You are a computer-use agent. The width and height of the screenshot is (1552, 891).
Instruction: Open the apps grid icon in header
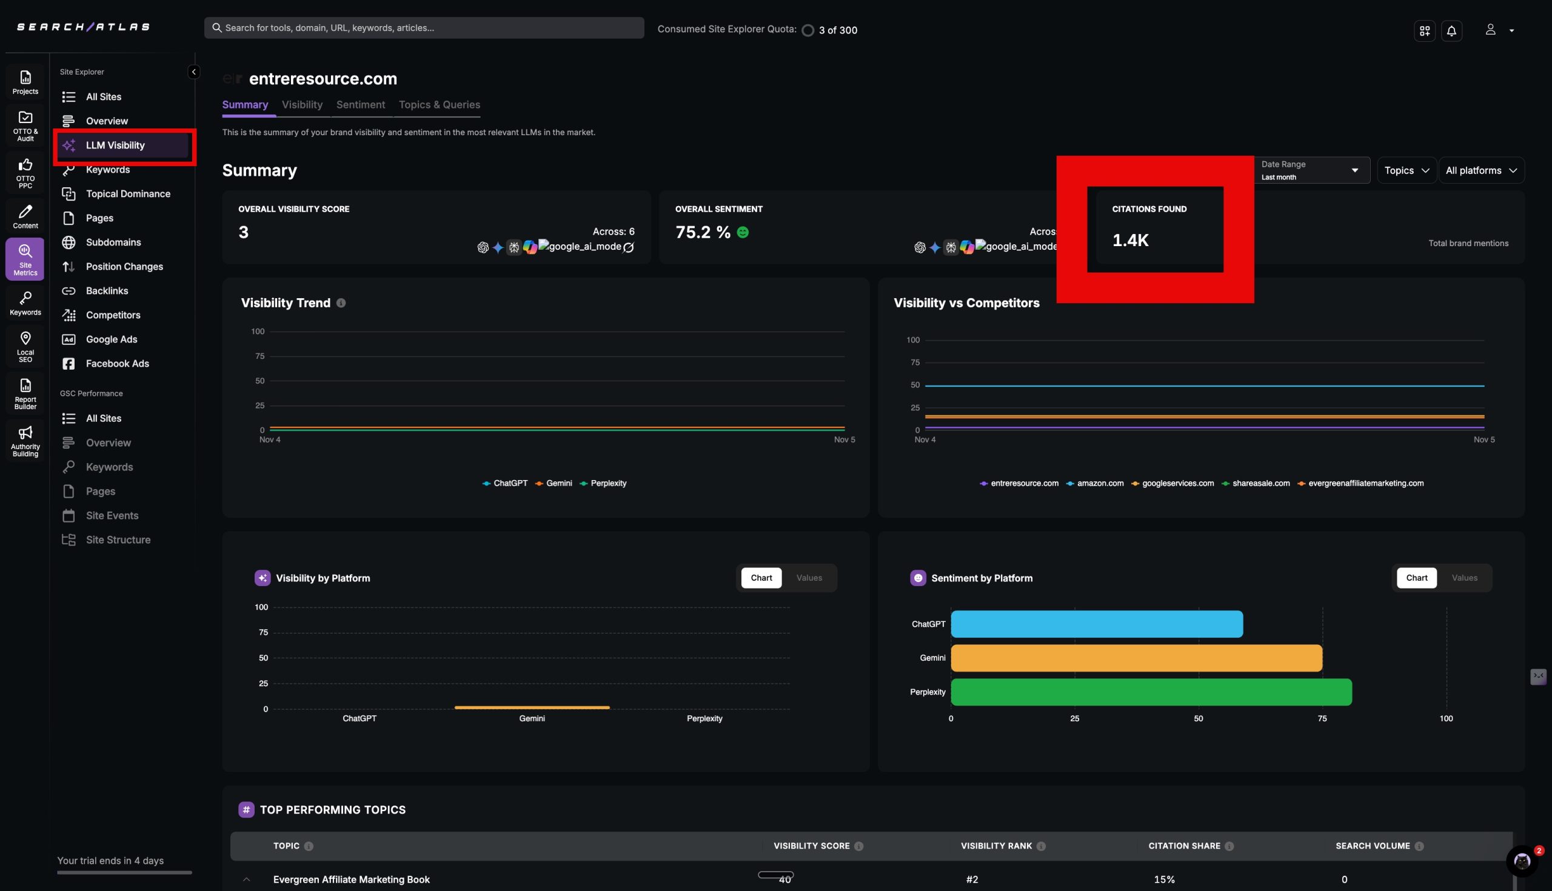pyautogui.click(x=1424, y=30)
